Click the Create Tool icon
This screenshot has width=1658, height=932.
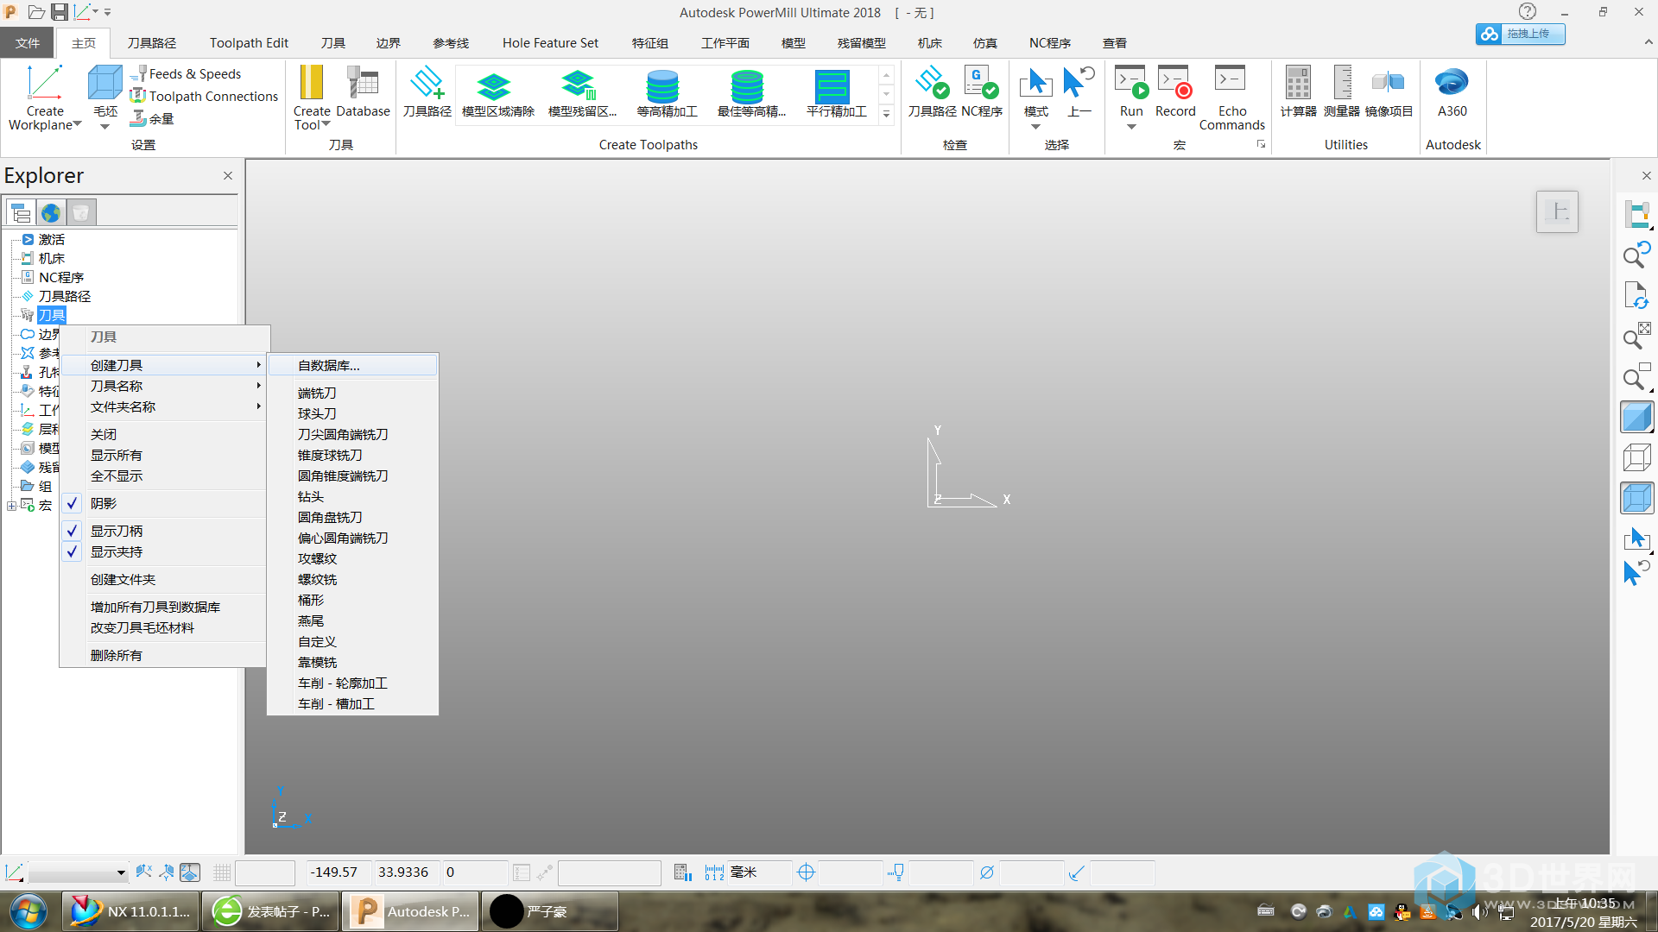[x=311, y=83]
